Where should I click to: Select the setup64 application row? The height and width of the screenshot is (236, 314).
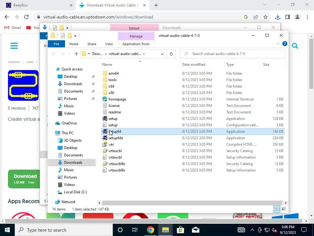coord(193,132)
